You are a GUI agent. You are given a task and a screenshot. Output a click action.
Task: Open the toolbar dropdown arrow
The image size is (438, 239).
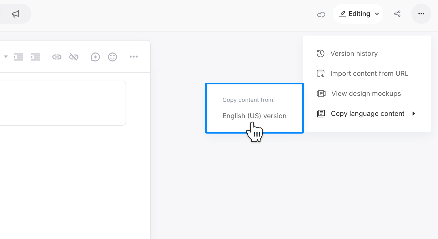coord(6,57)
